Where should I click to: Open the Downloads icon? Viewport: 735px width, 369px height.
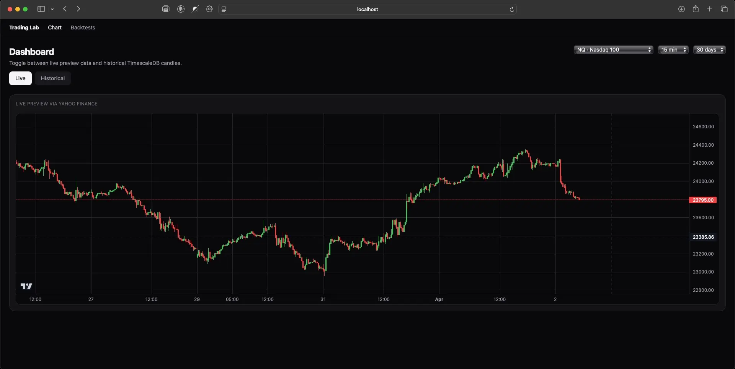click(x=682, y=9)
